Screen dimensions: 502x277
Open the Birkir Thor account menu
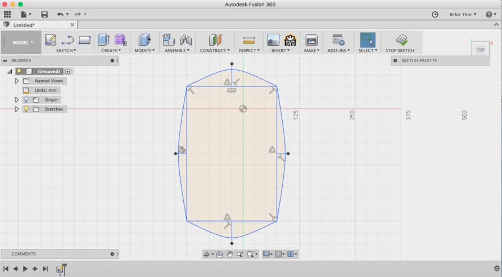tap(463, 15)
